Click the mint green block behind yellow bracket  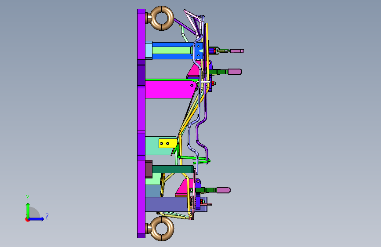coord(152,145)
